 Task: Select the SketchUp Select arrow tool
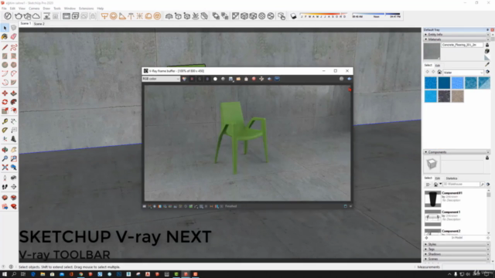5,28
